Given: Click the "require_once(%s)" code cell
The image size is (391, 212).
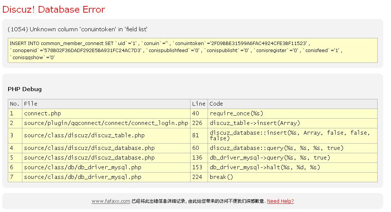Looking at the screenshot, I should point(236,113).
